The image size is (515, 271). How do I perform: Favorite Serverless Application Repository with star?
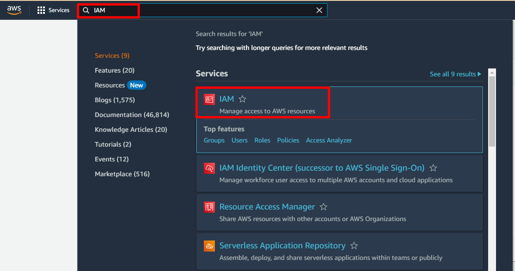pyautogui.click(x=354, y=246)
